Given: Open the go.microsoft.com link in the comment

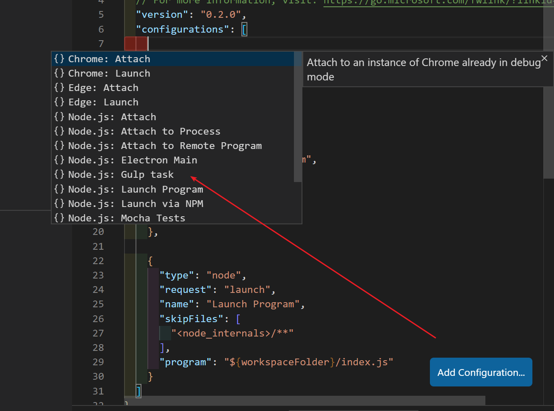Looking at the screenshot, I should [x=438, y=2].
